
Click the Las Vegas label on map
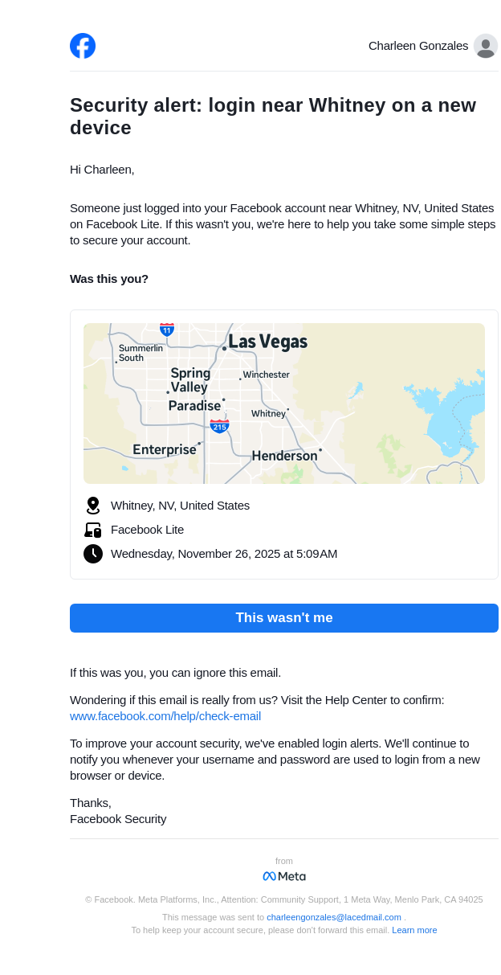click(267, 342)
